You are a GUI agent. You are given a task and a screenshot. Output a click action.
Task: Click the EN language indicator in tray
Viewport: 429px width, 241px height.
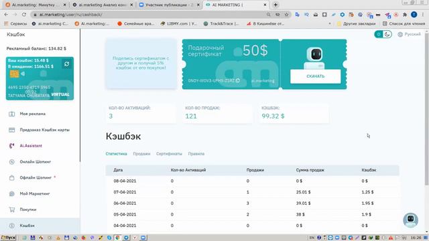tap(312, 238)
